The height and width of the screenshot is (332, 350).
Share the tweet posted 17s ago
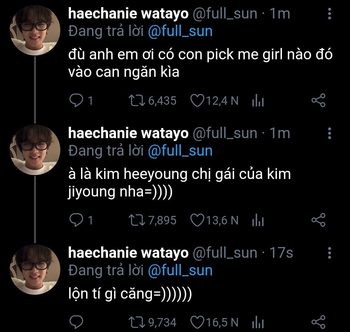point(318,322)
